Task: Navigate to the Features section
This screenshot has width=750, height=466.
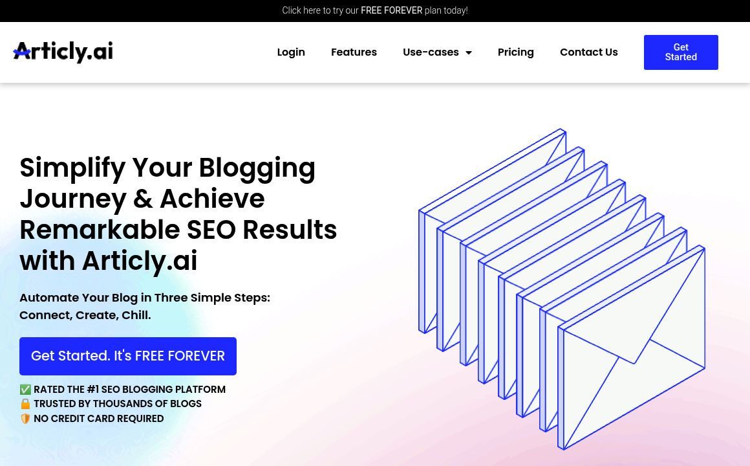Action: click(x=354, y=52)
